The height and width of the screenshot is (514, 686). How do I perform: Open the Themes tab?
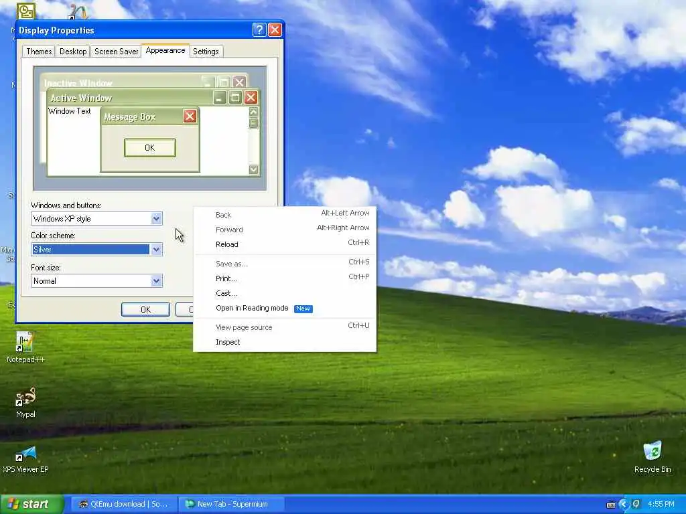pyautogui.click(x=38, y=52)
